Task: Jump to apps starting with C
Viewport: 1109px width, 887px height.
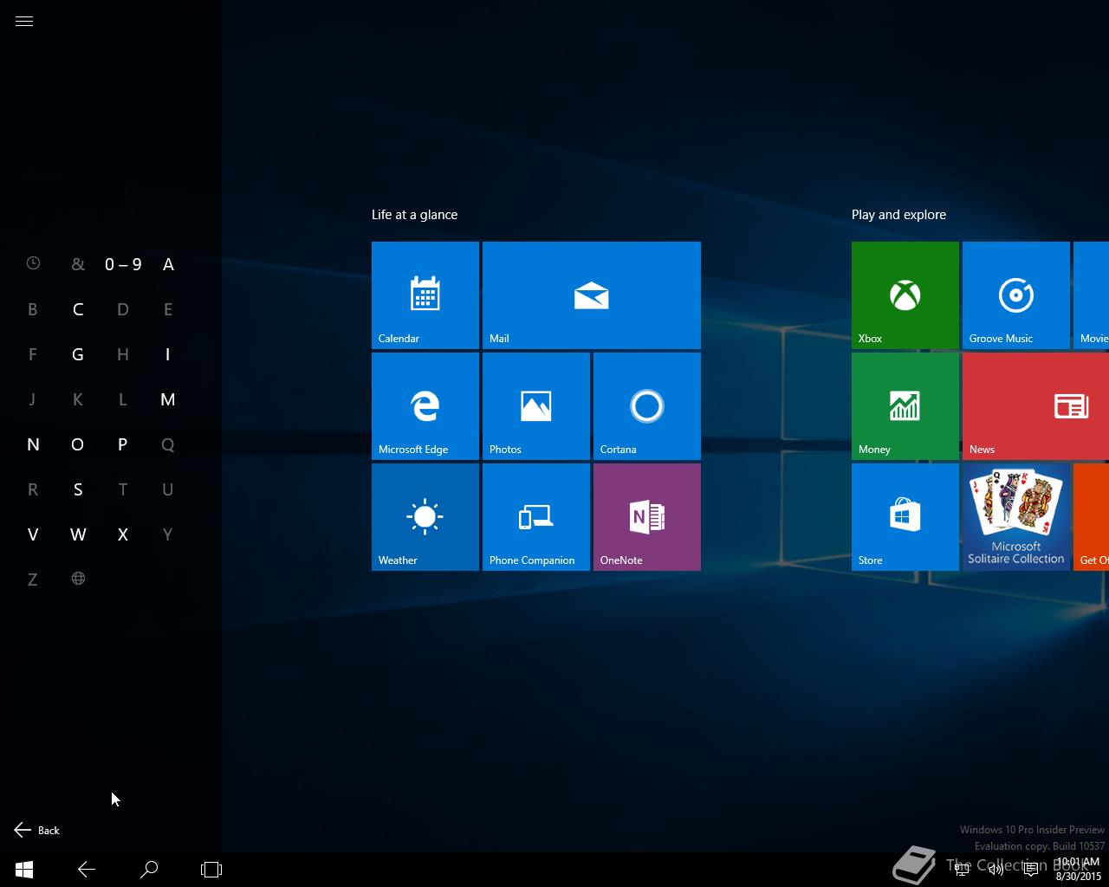Action: (x=78, y=309)
